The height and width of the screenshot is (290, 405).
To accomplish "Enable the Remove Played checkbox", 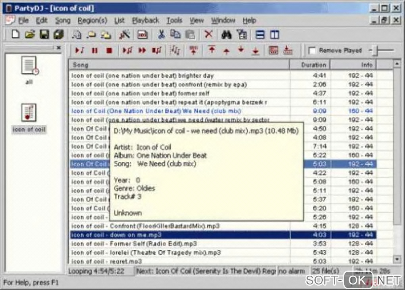I will click(312, 50).
